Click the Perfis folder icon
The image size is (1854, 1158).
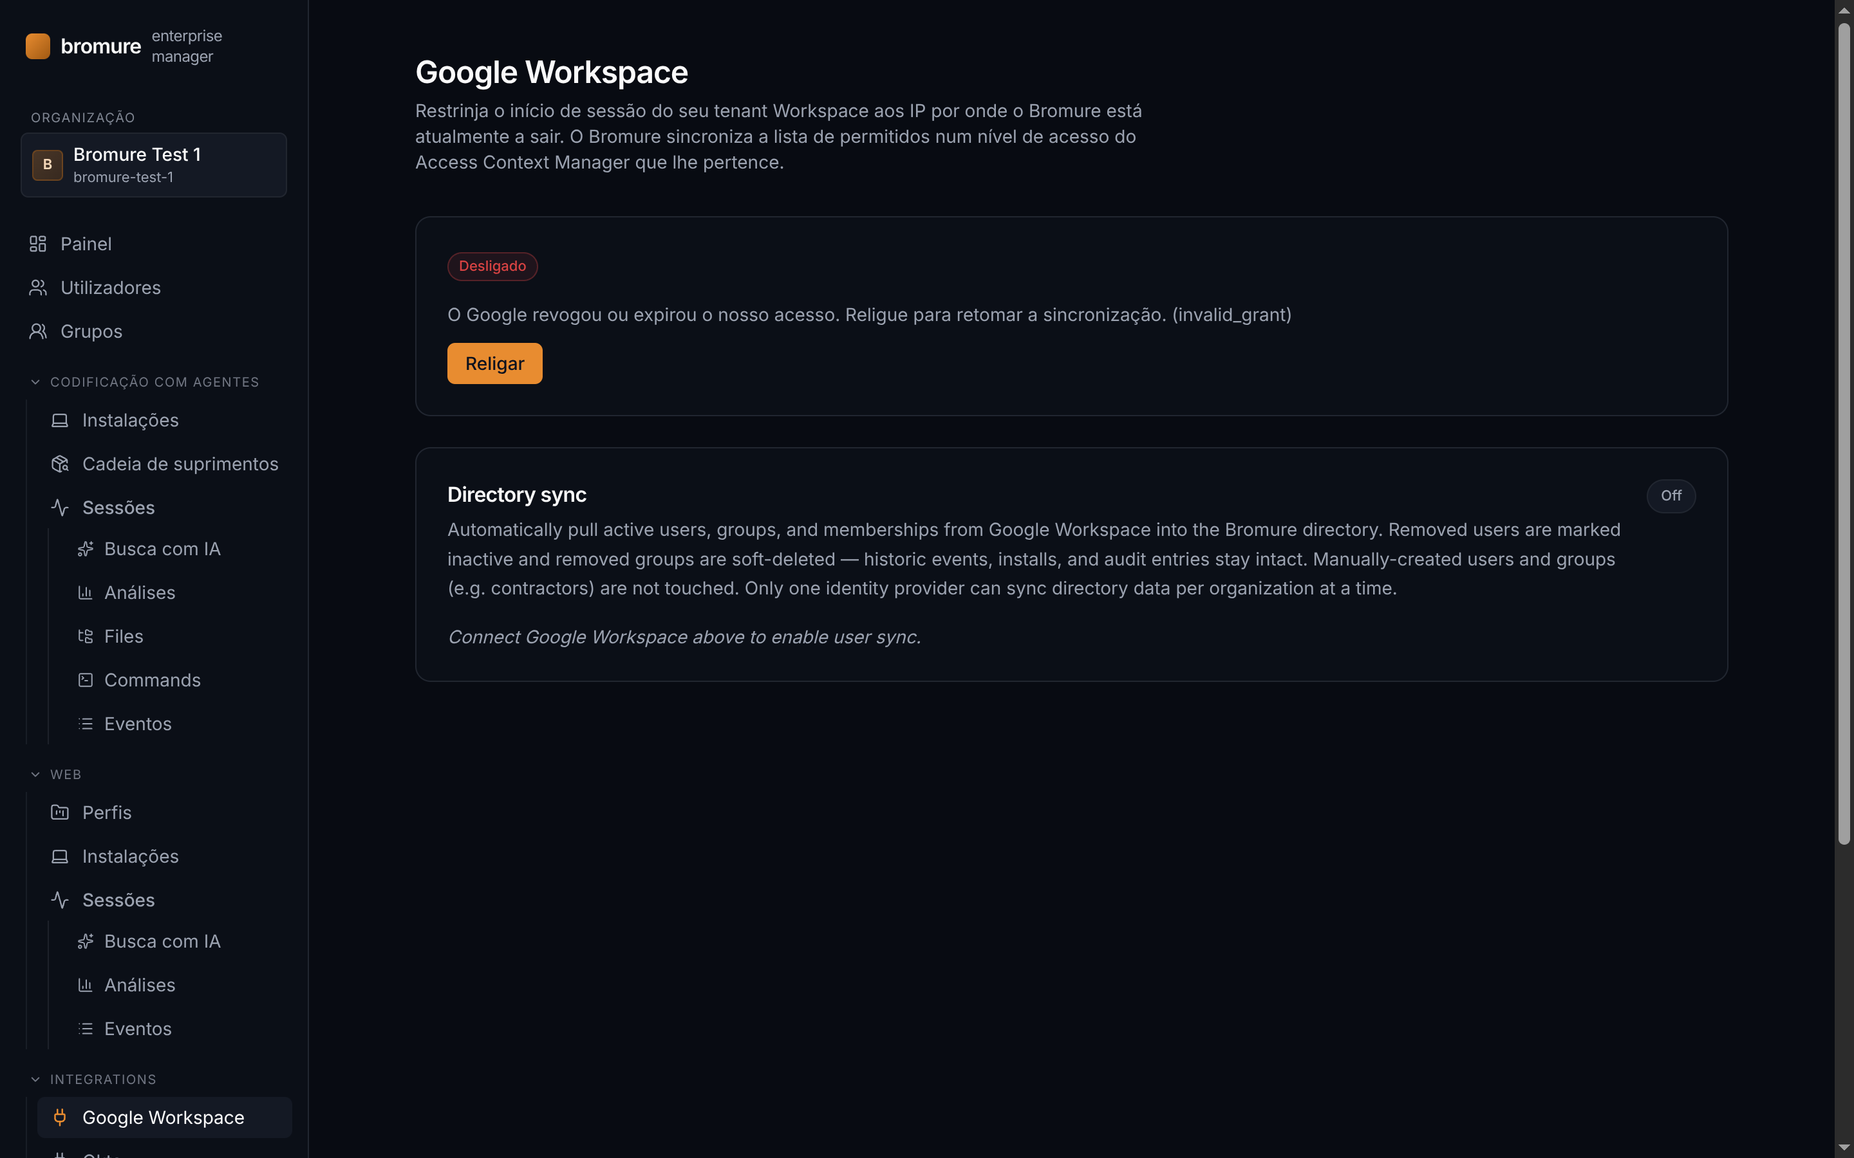point(60,812)
